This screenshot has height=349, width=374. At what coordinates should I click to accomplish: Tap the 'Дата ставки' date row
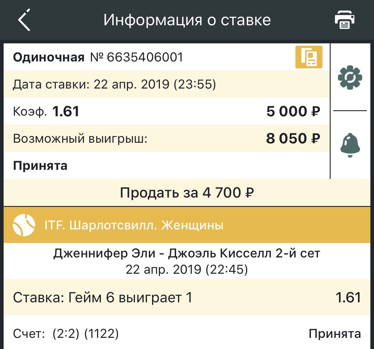pos(114,84)
